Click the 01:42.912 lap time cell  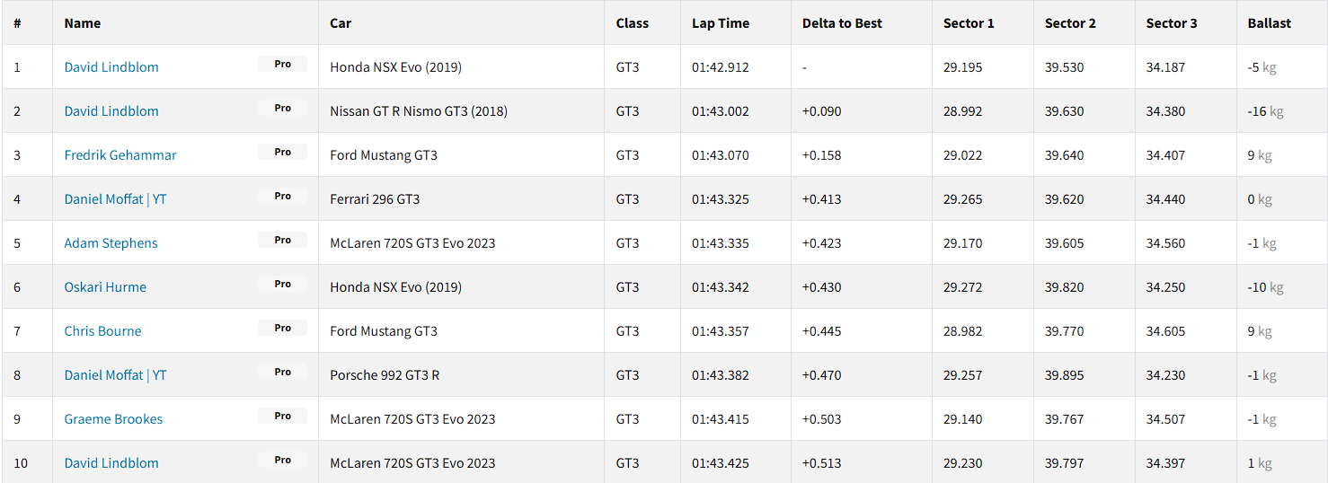(721, 67)
